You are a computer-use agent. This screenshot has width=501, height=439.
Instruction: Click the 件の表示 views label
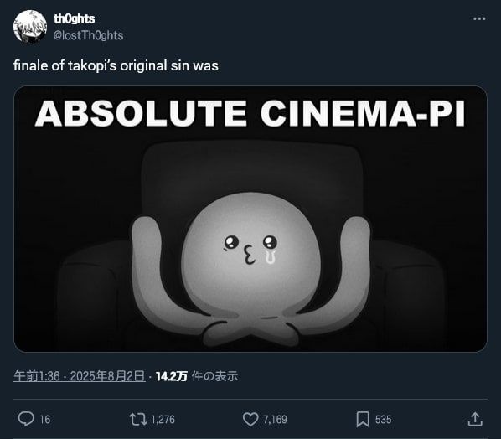point(214,376)
